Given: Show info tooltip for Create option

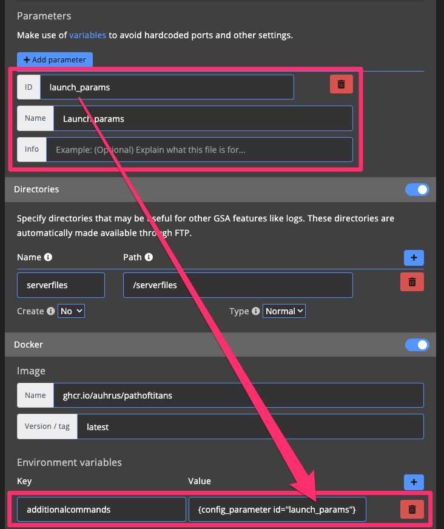Looking at the screenshot, I should point(50,311).
